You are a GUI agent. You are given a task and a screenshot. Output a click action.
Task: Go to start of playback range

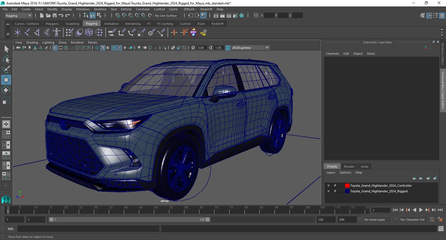coord(395,210)
